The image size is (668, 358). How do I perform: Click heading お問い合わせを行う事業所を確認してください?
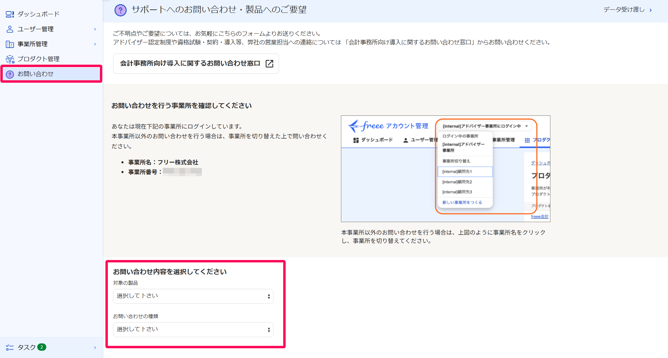(182, 106)
